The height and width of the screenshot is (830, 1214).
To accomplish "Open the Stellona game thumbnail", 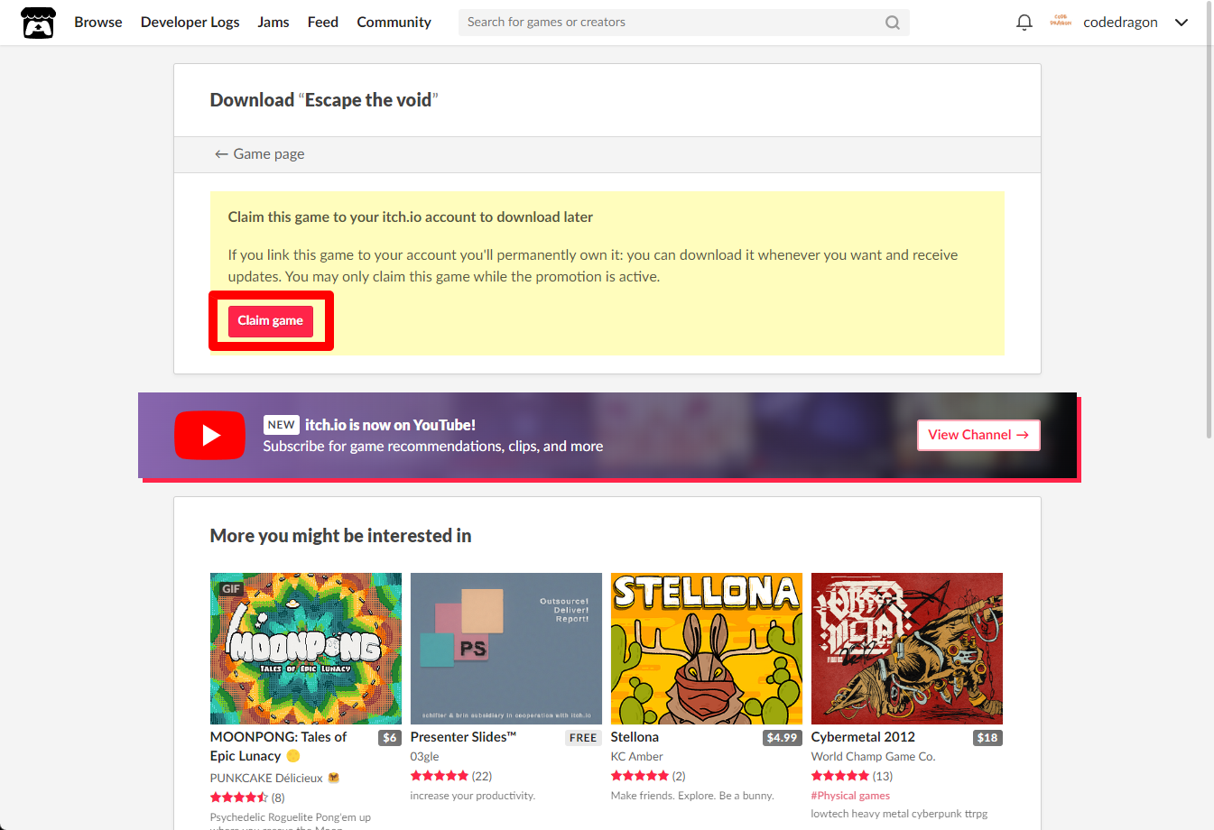I will (x=707, y=649).
